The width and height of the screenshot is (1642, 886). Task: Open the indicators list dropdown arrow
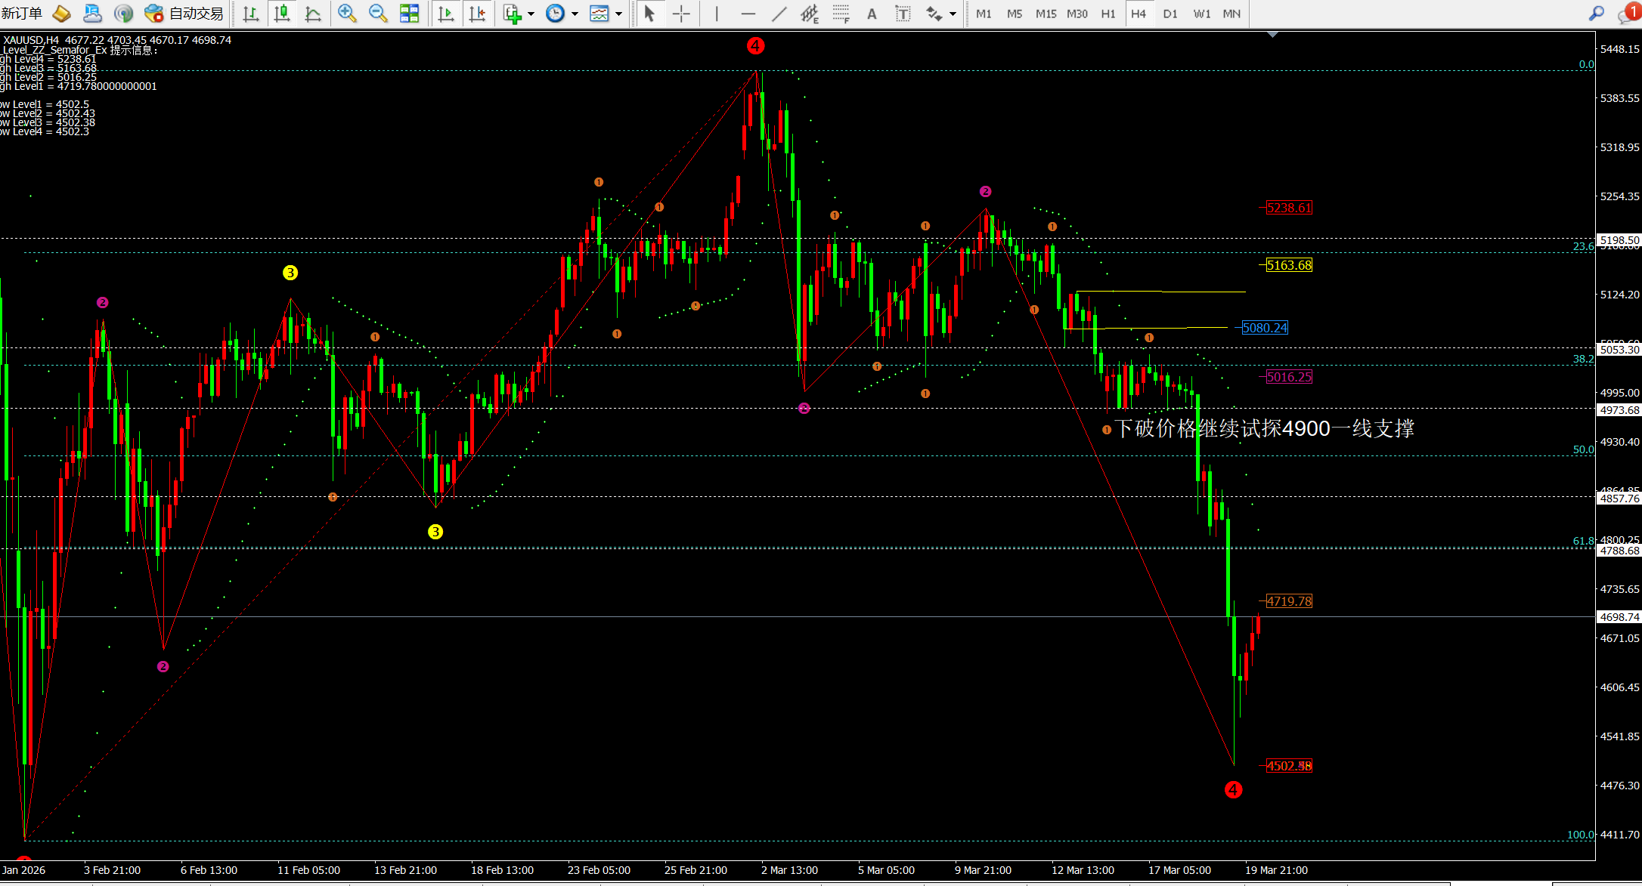(531, 14)
